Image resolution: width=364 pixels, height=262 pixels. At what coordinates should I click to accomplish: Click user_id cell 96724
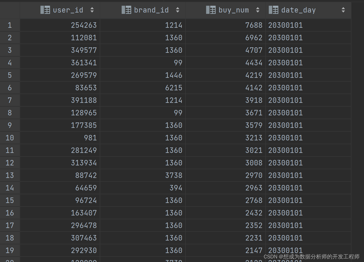(60, 201)
